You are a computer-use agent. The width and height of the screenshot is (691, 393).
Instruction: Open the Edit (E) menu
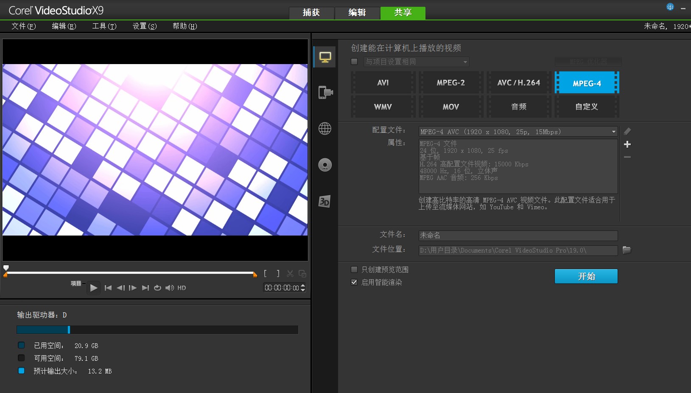(x=64, y=26)
